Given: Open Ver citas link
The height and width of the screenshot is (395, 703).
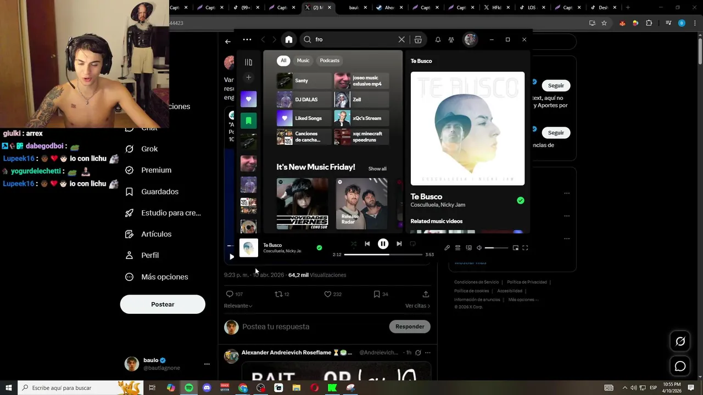Looking at the screenshot, I should (x=418, y=306).
